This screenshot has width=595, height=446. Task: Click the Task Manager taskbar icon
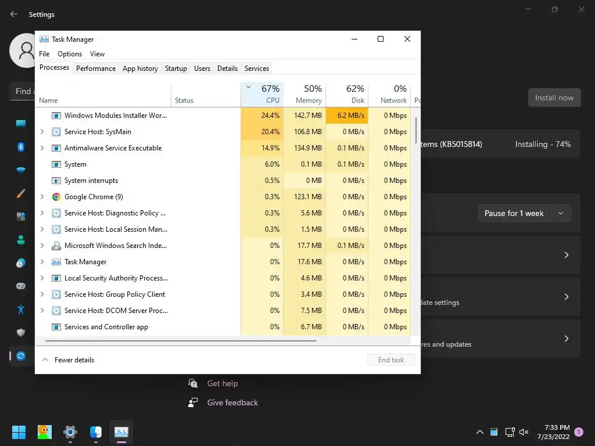[121, 432]
